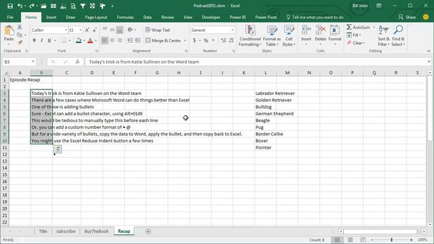Viewport: 434px width, 244px height.
Task: Open the Number Format dropdown (General)
Action: (x=232, y=30)
